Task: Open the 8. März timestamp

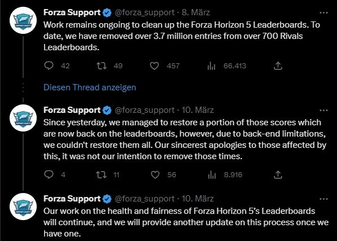Action: click(x=196, y=12)
